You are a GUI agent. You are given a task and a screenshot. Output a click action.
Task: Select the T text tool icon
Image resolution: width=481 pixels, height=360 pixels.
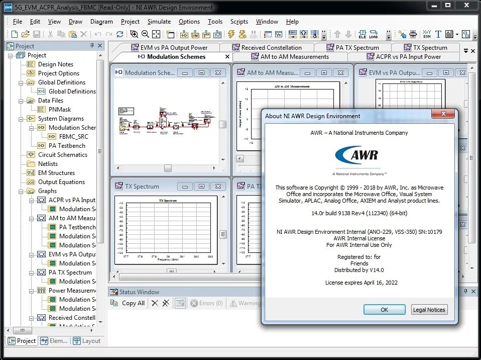(438, 34)
